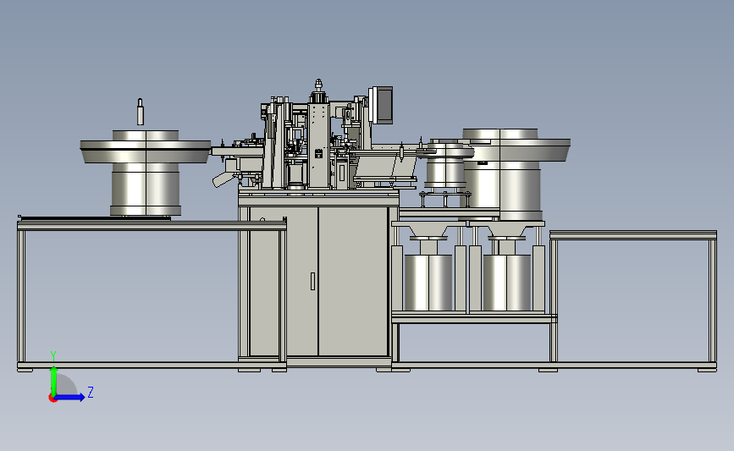Screen dimensions: 734x451
Task: Select the left cabinet door panel
Action: (x=284, y=281)
